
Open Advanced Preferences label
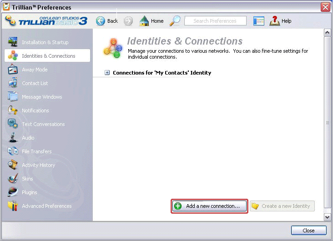click(x=47, y=206)
